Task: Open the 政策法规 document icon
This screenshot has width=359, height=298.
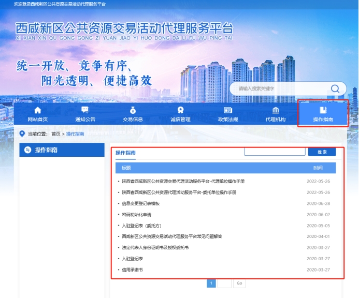Action: 228,110
